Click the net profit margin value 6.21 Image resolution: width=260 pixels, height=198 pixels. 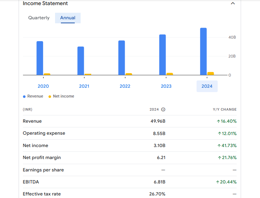tap(161, 158)
